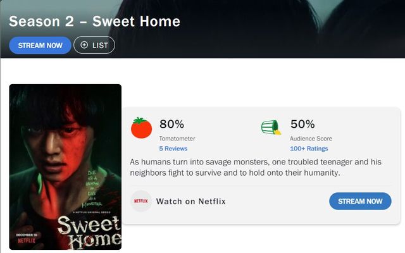Click the 50% Audience Score value
Viewport: 405px width, 253px height.
[302, 124]
